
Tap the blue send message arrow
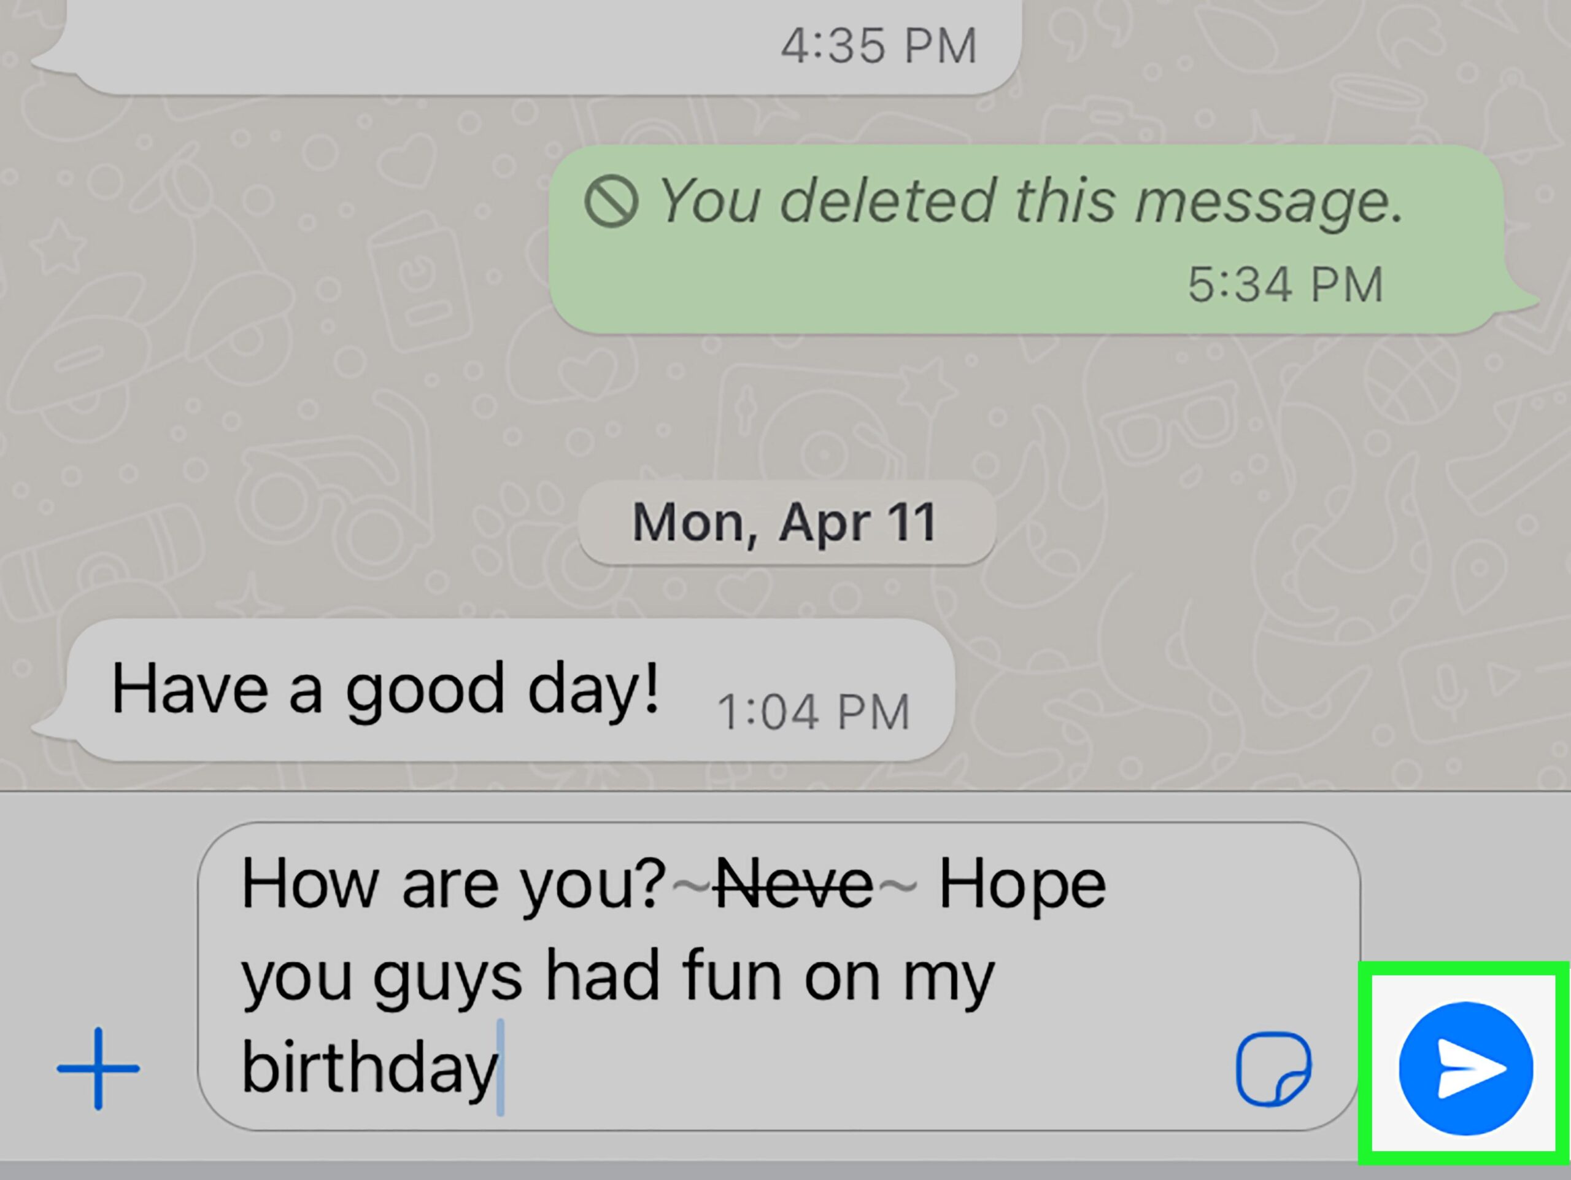pyautogui.click(x=1466, y=1068)
